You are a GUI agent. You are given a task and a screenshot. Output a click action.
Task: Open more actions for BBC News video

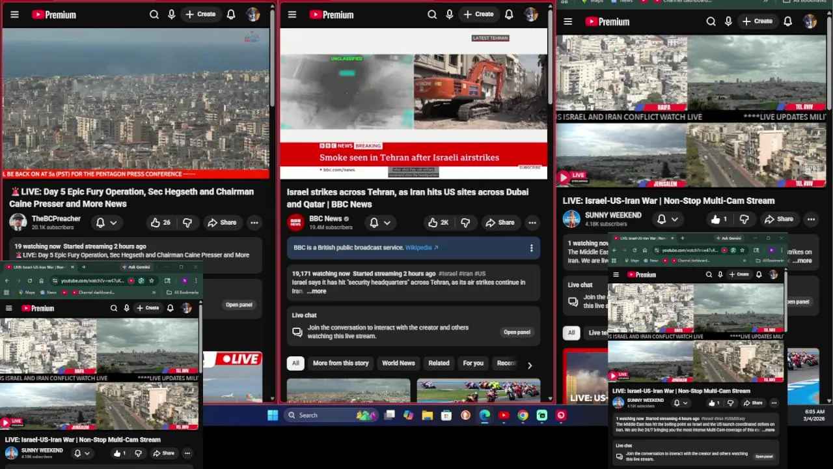tap(532, 223)
